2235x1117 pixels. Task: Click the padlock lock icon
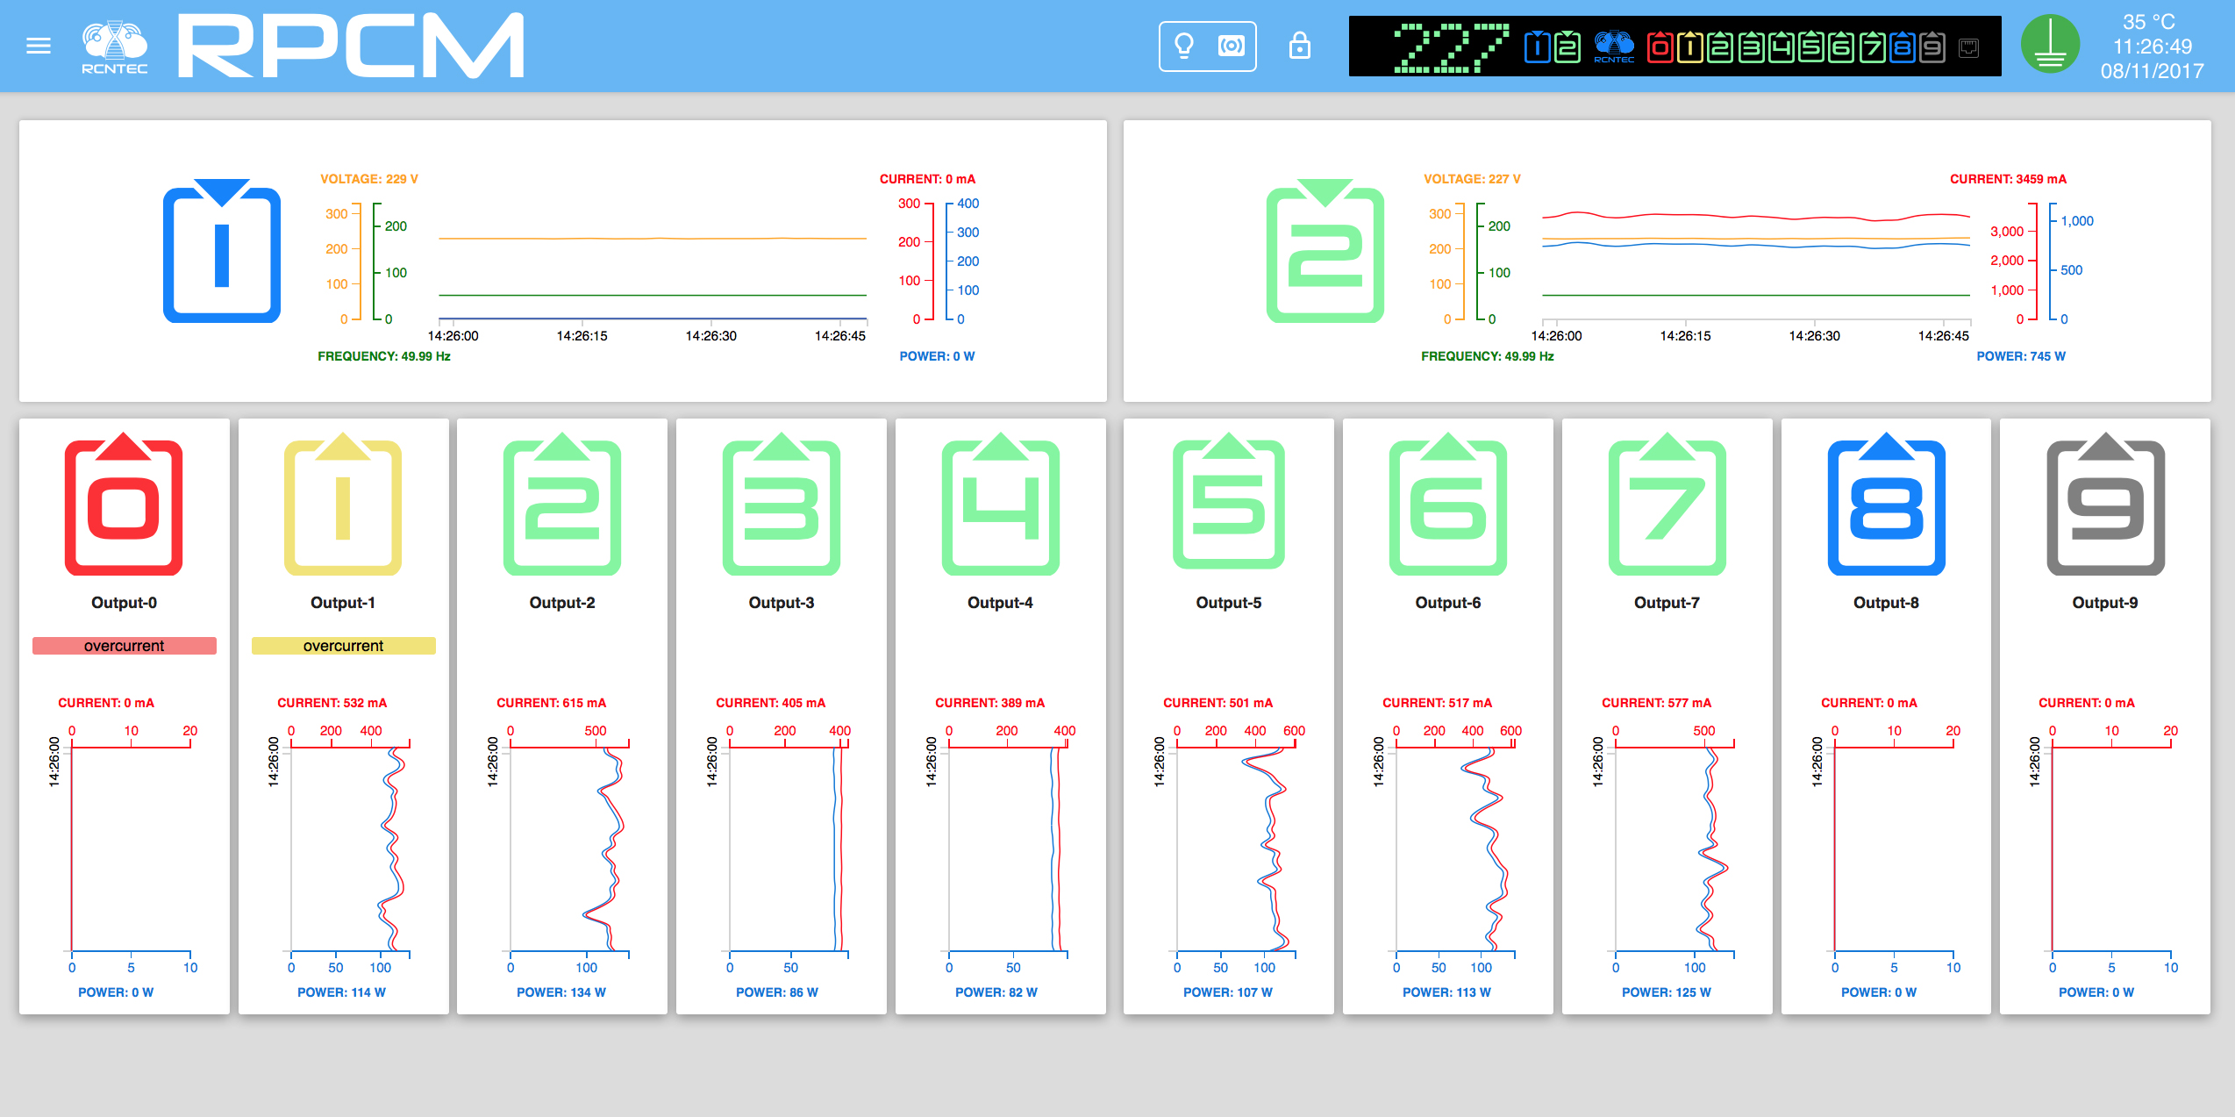(x=1300, y=46)
